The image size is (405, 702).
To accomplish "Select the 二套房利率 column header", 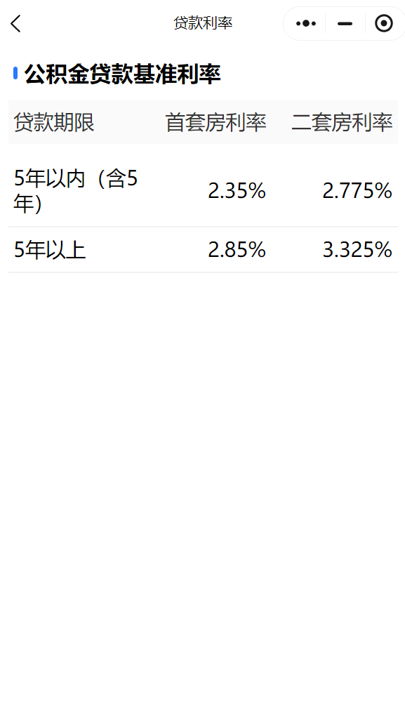I will click(342, 122).
